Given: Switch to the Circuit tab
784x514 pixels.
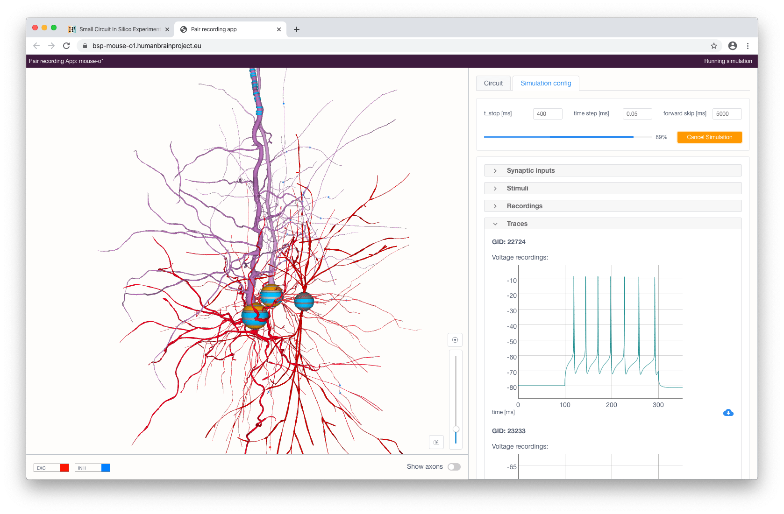Looking at the screenshot, I should [493, 83].
